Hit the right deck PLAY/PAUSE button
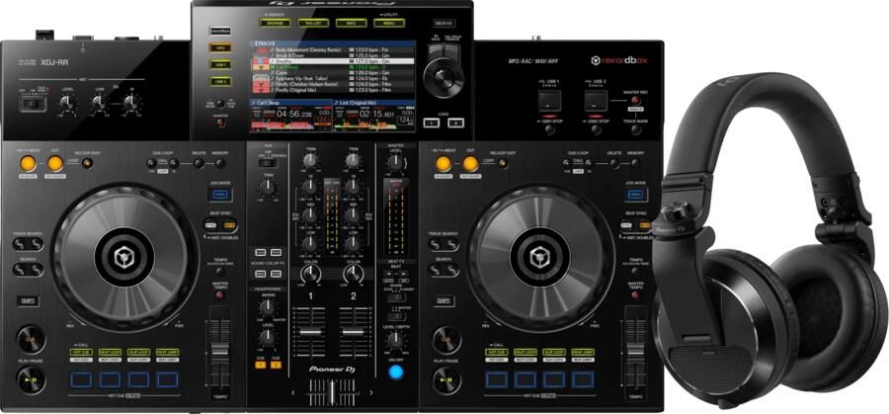The height and width of the screenshot is (414, 889). click(x=446, y=380)
